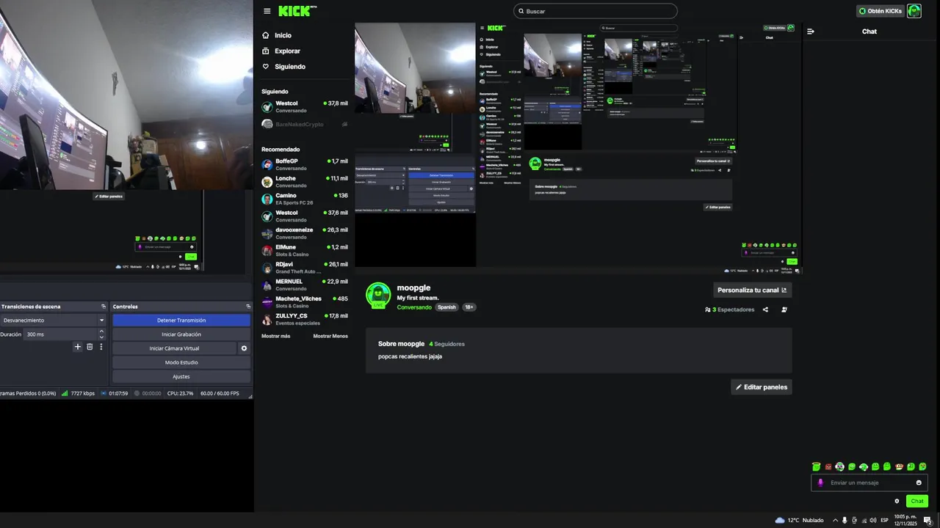Open the offline BareNakedCrypto channel
The height and width of the screenshot is (528, 940).
(x=305, y=125)
